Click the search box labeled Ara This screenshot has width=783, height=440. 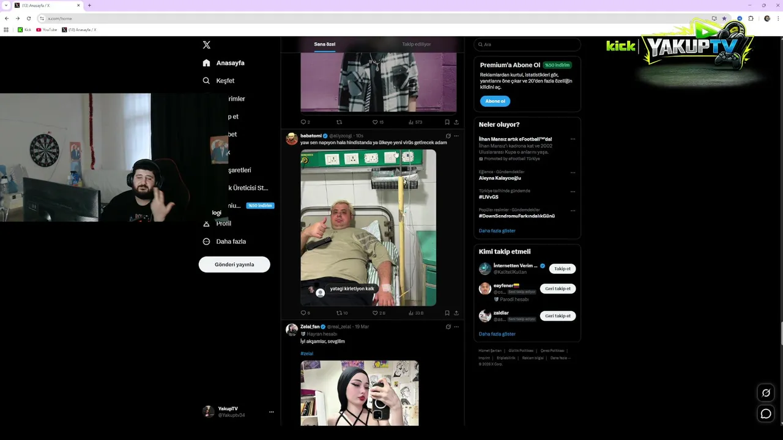527,45
